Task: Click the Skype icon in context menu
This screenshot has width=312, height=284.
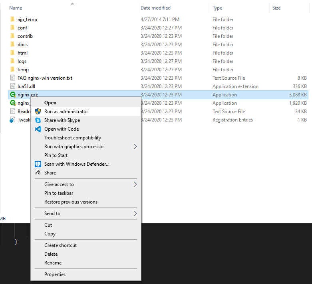Action: [38, 120]
